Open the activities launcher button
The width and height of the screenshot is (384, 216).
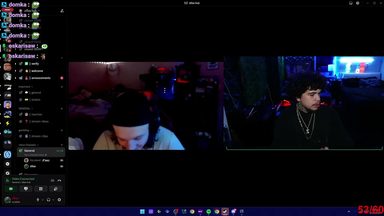click(x=41, y=189)
